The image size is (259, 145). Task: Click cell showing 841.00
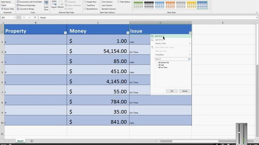tap(98, 120)
